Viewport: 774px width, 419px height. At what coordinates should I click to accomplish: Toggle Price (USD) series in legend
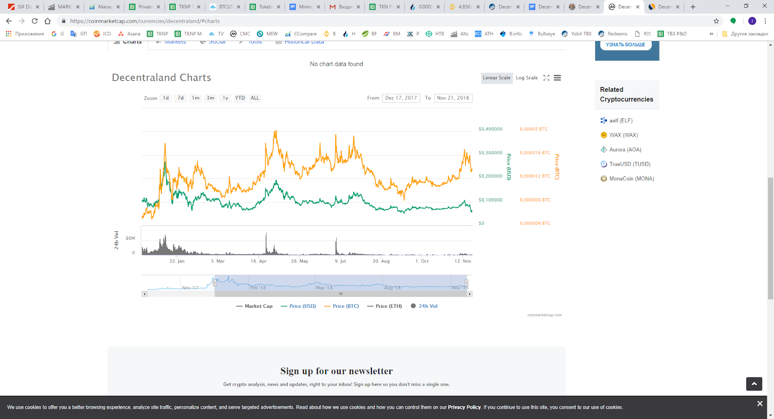point(298,306)
